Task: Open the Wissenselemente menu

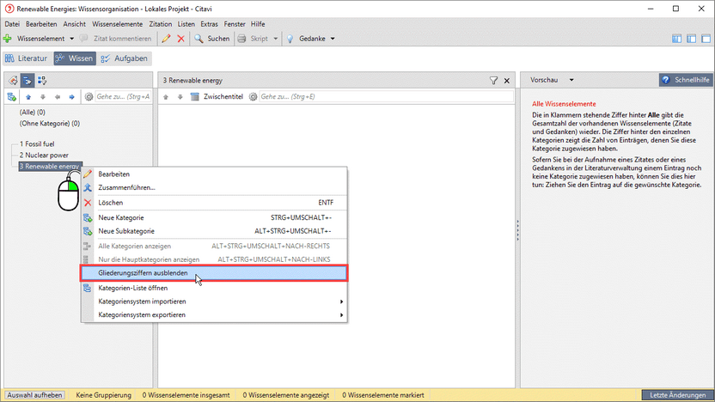Action: point(117,24)
